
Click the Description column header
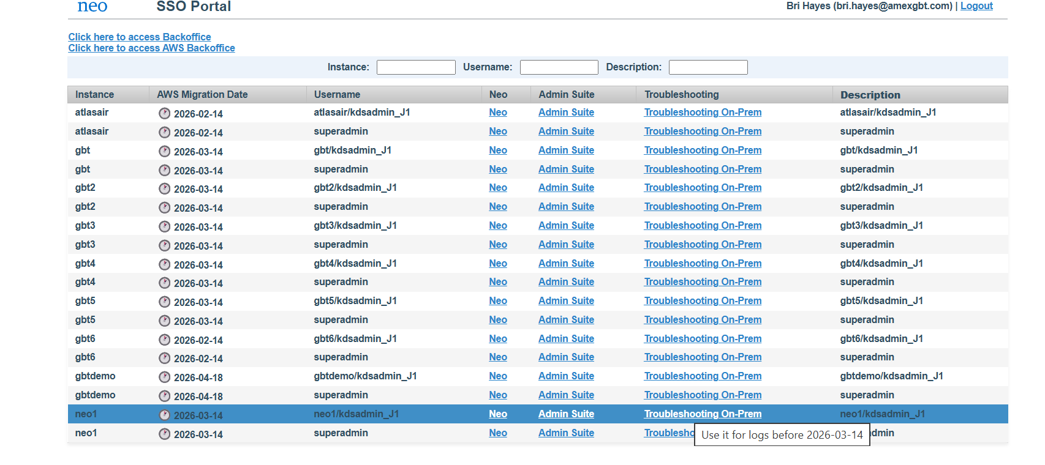click(920, 94)
